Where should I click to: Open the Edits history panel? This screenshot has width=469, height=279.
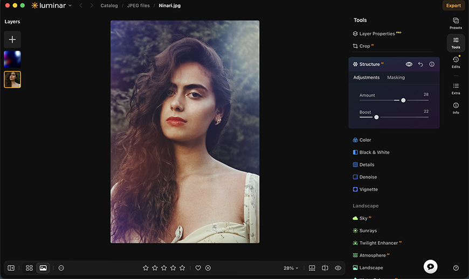pos(456,62)
